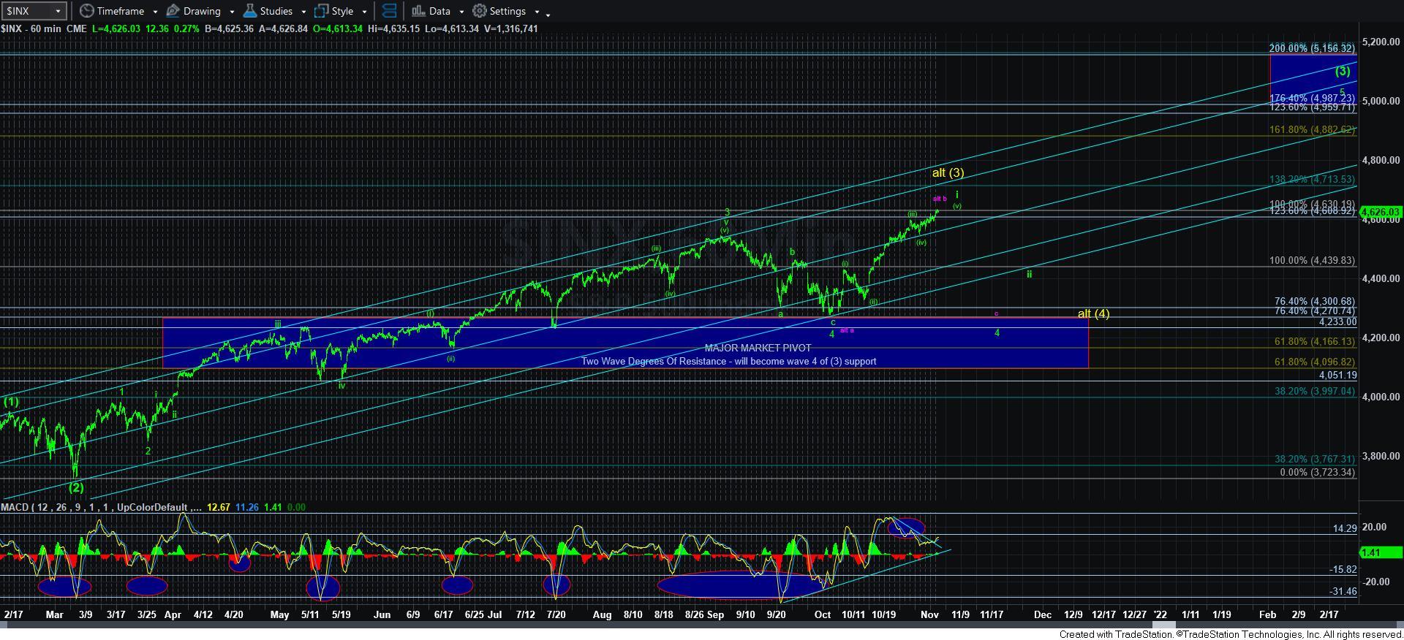The image size is (1404, 640).
Task: Click the 4,051.19 price level label
Action: point(1337,375)
